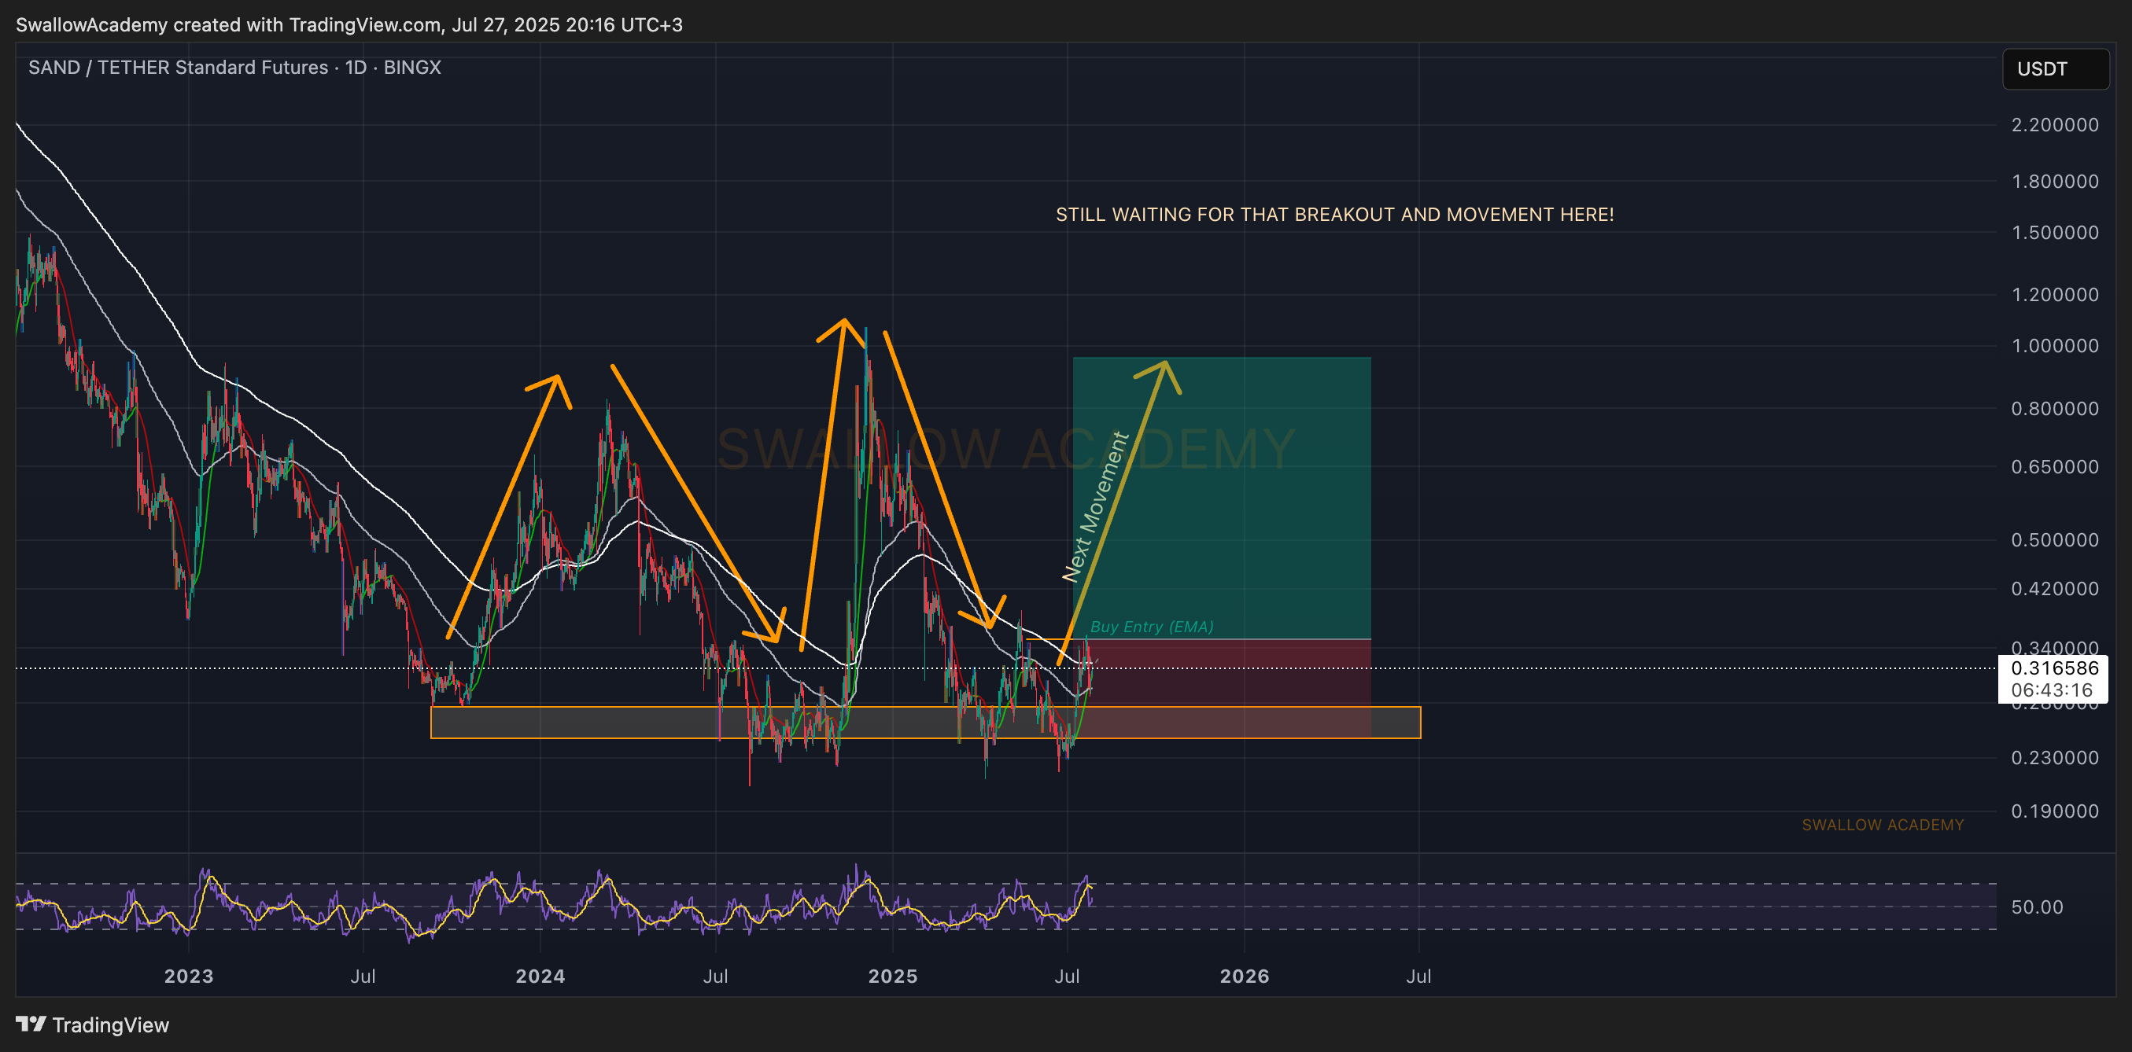Click the USDT currency button
2132x1052 pixels.
[x=2055, y=68]
